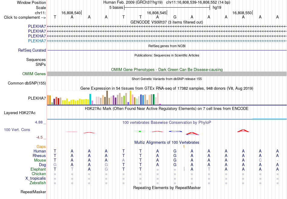Viewport: 287px width, 199px height.
Task: Click the G base in the chr11 base row
Action: pos(175,17)
